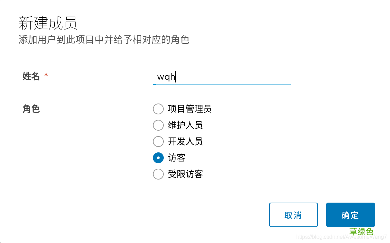The image size is (390, 243).
Task: Click the 角色 field label
Action: click(x=31, y=109)
